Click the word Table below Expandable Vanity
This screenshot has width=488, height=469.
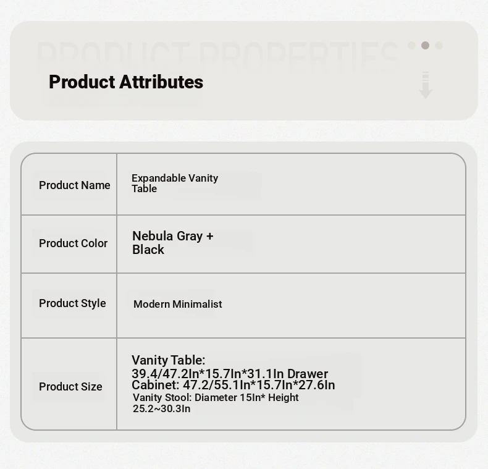pyautogui.click(x=144, y=189)
